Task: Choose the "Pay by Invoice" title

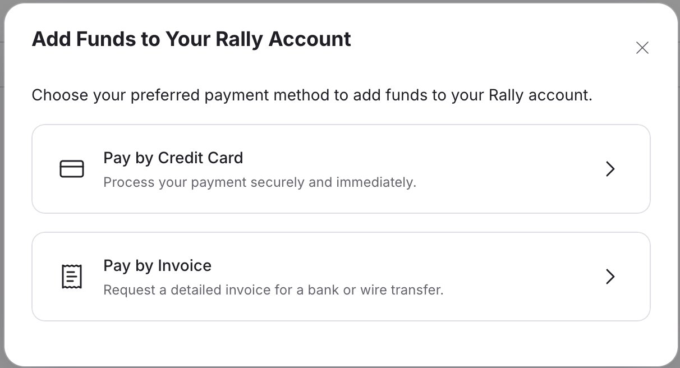Action: 157,266
